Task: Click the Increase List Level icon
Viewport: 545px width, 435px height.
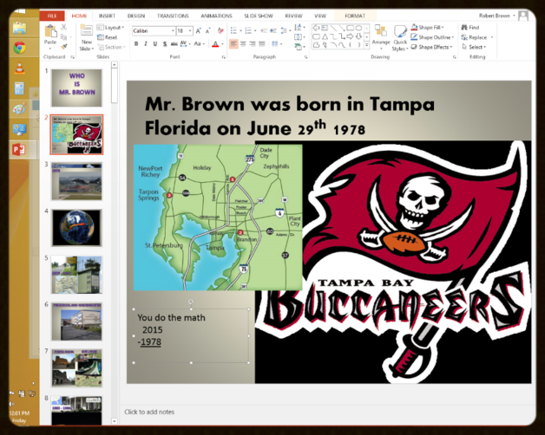Action: pyautogui.click(x=273, y=31)
